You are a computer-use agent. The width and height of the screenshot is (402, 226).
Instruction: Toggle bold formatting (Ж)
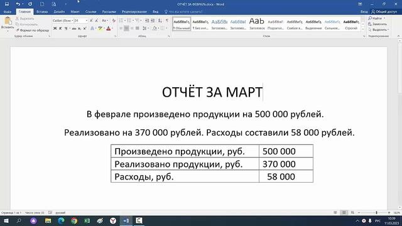[55, 28]
